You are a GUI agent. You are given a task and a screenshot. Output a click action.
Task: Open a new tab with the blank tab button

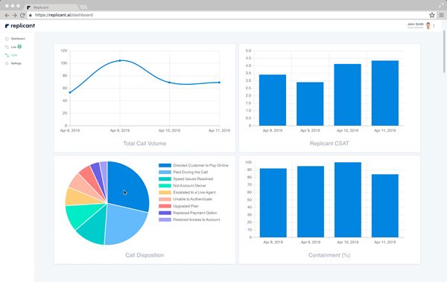83,7
